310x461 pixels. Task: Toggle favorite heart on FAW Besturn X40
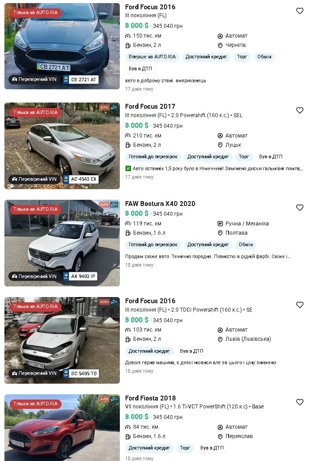tap(300, 208)
